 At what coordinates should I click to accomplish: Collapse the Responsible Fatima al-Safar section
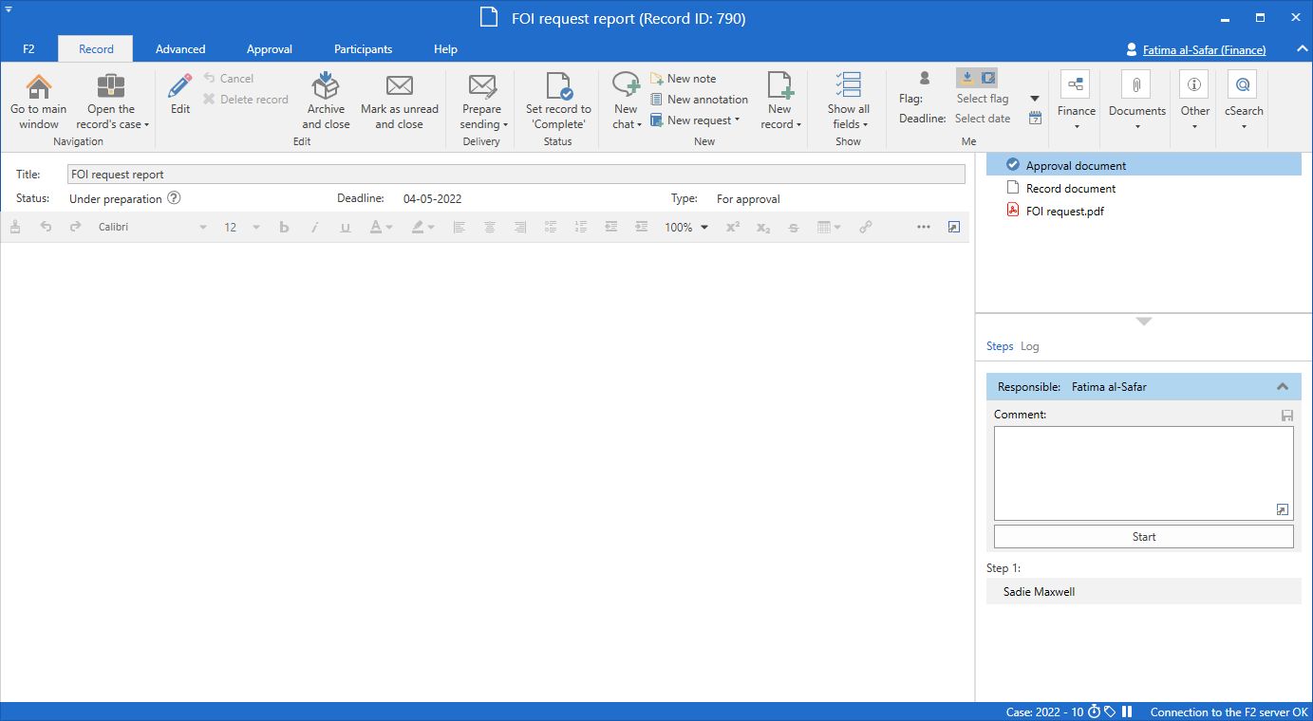(x=1282, y=387)
